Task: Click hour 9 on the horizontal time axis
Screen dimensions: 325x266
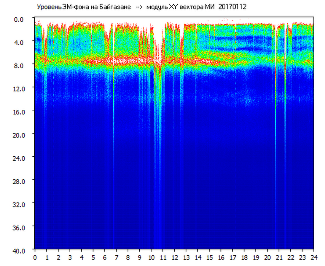Action: (x=139, y=257)
